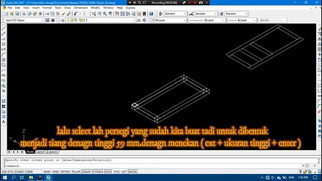Image resolution: width=322 pixels, height=181 pixels.
Task: Toggle OTRACK in status bar
Action: [98, 172]
